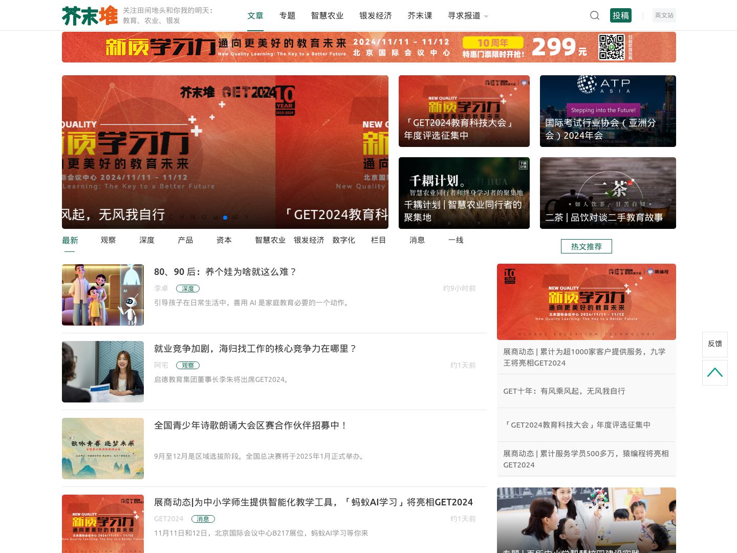Click the family with robot thumbnail
Viewport: 737px width, 553px height.
(103, 295)
